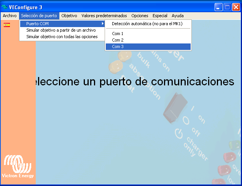Screen dimensions: 242x186
Task: Close the VEConfigure 3 window
Action: pyautogui.click(x=236, y=7)
